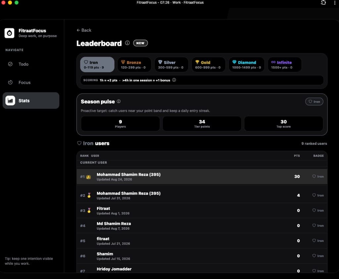Click the 34 Tier points stat card
This screenshot has width=339, height=279.
(x=202, y=124)
